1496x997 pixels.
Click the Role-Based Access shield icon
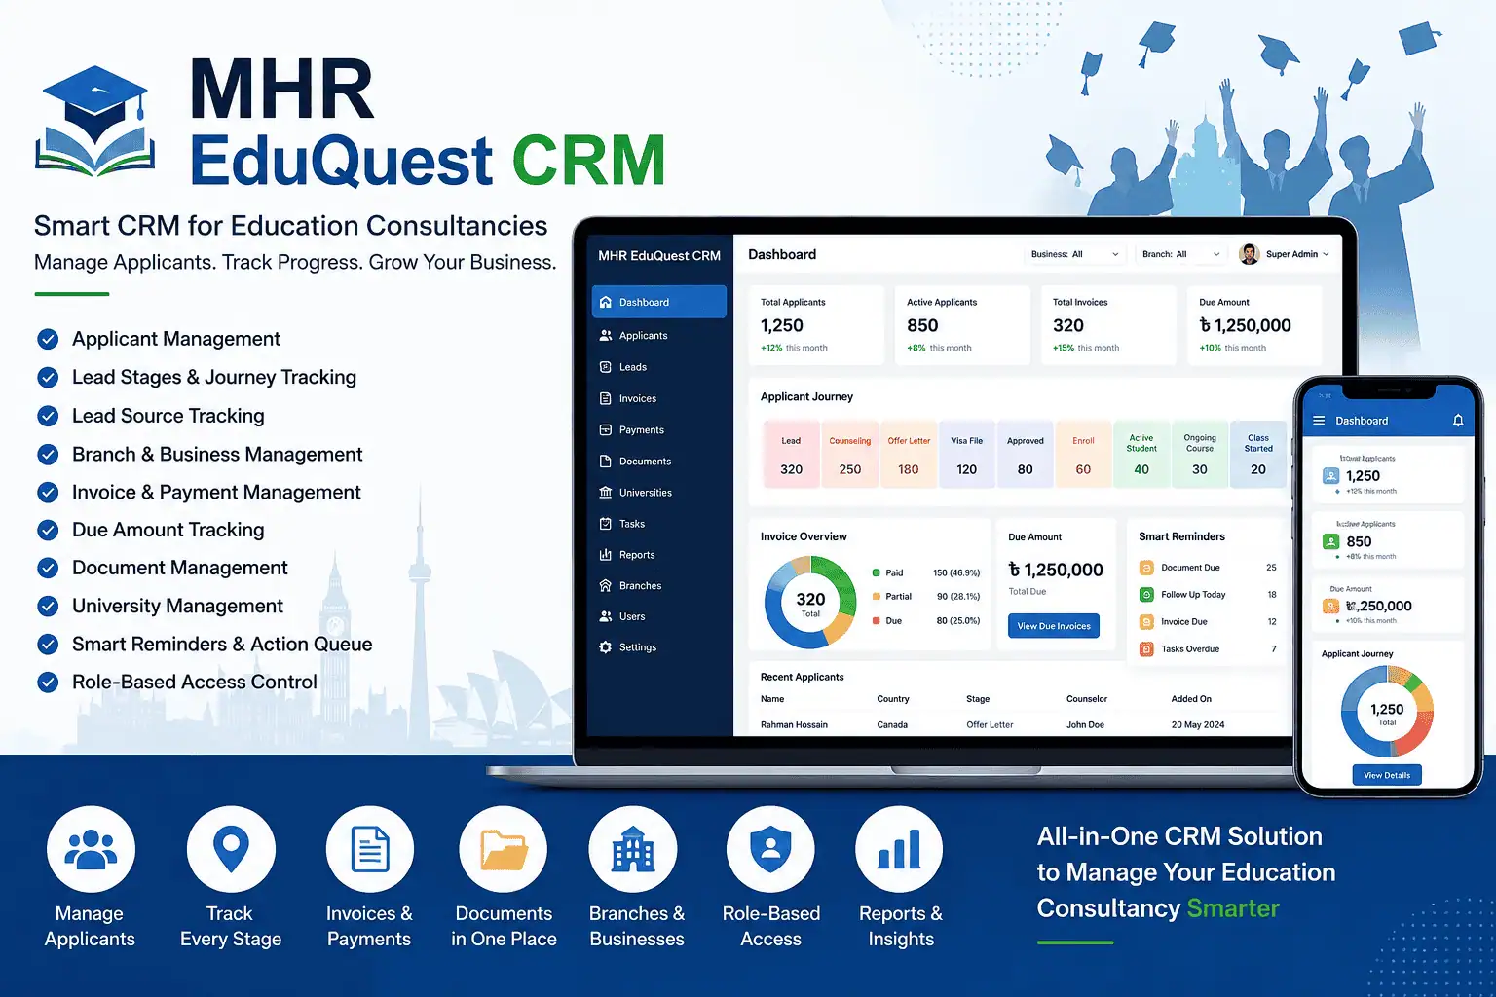(770, 850)
